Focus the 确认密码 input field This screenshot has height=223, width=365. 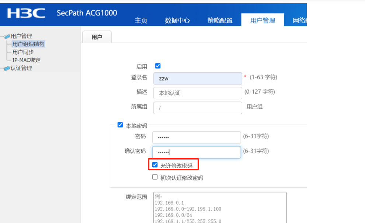click(x=197, y=152)
